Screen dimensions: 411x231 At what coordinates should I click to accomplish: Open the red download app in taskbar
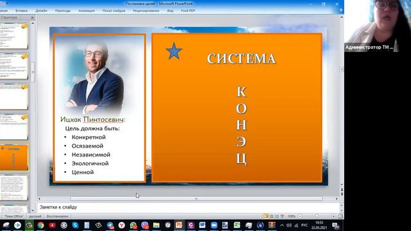click(52, 225)
